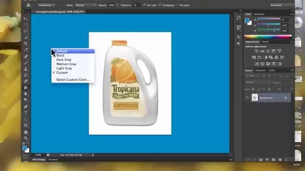Hide the Background layer eye
The height and width of the screenshot is (171, 305).
pos(247,98)
